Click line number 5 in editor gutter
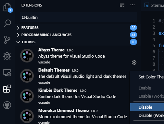This screenshot has width=164, height=124. coord(154,46)
